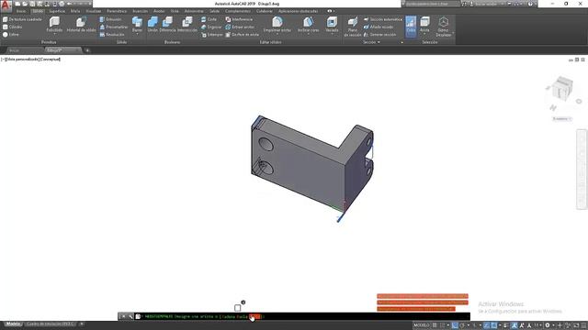Viewport: 588px width, 330px height.
Task: Select the Estampar tool
Action: [x=212, y=35]
